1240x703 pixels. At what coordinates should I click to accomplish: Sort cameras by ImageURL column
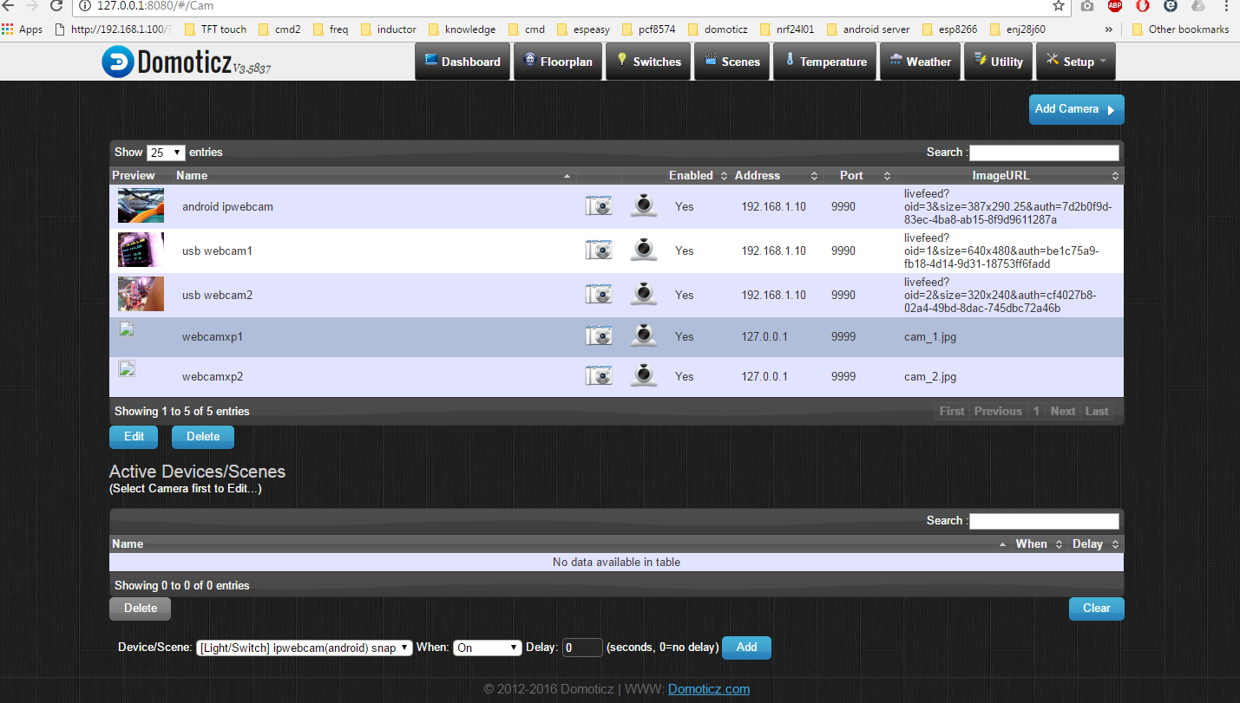tap(1010, 175)
